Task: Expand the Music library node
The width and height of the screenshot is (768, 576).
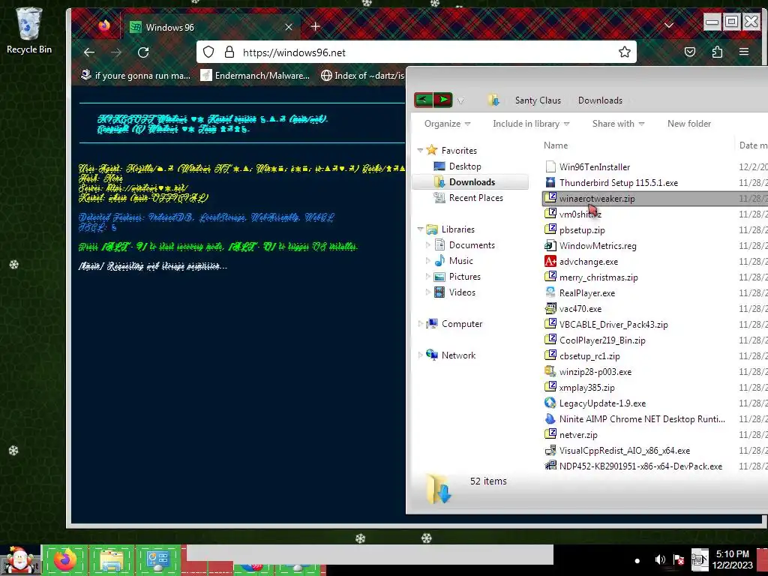Action: (x=427, y=260)
